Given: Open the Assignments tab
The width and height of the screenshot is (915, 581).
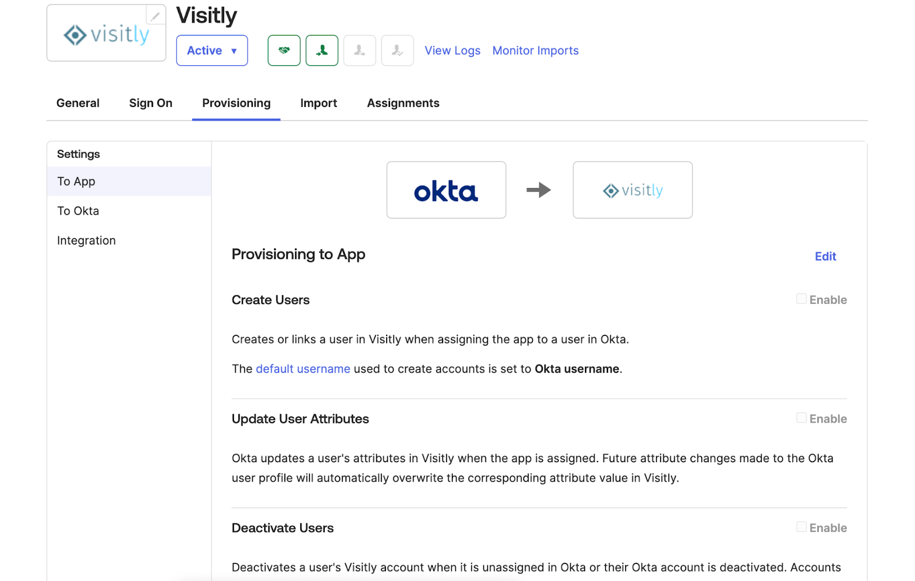Looking at the screenshot, I should [x=403, y=103].
